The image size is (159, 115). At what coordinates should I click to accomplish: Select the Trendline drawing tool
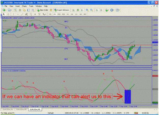pos(22,14)
